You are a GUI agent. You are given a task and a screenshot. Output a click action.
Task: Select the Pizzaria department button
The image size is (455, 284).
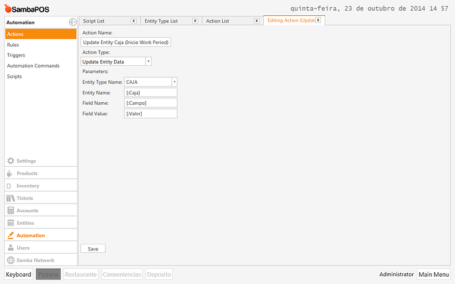pos(48,274)
